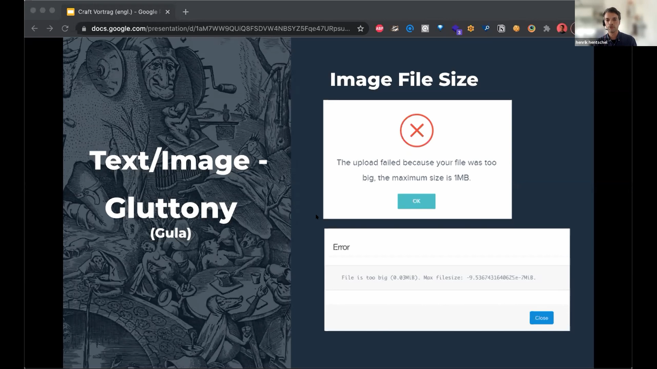Click the 'henrik hentschel' name label
The image size is (657, 369).
tap(591, 42)
